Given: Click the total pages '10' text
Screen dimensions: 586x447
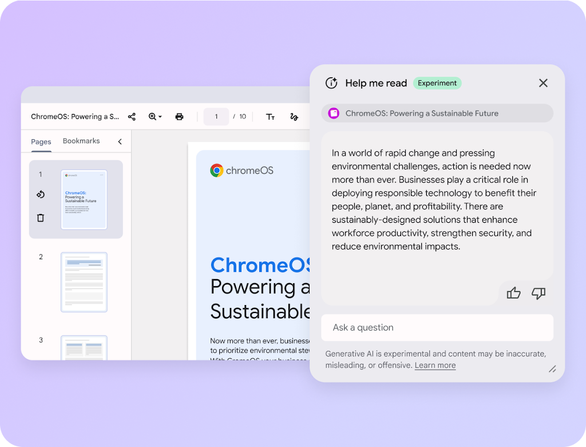Looking at the screenshot, I should point(243,117).
